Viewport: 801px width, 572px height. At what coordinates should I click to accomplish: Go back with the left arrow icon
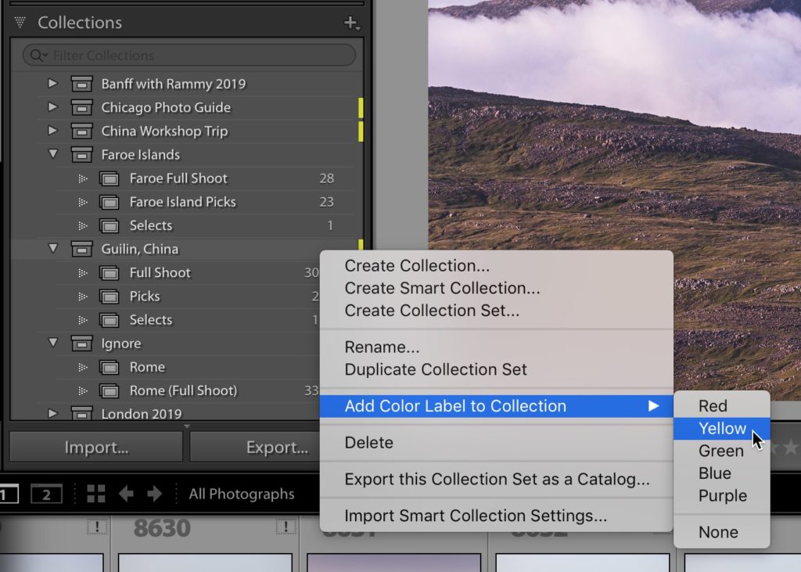[x=126, y=494]
